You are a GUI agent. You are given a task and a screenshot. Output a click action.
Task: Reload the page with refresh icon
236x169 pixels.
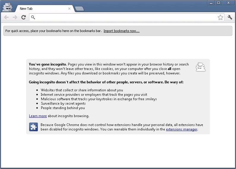tap(24, 17)
